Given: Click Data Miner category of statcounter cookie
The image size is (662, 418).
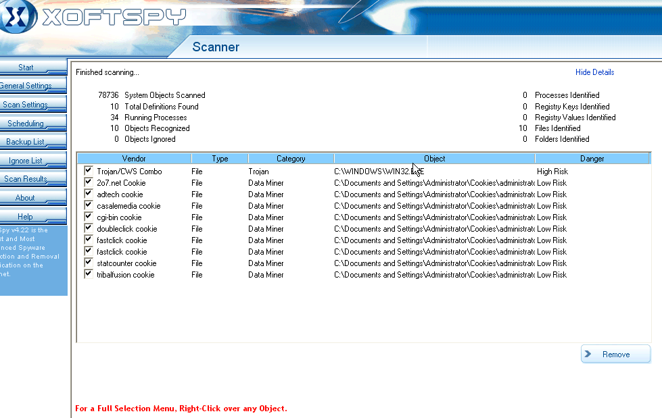Looking at the screenshot, I should point(266,263).
